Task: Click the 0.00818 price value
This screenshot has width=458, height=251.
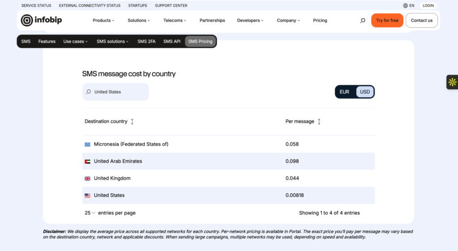Action: point(295,195)
